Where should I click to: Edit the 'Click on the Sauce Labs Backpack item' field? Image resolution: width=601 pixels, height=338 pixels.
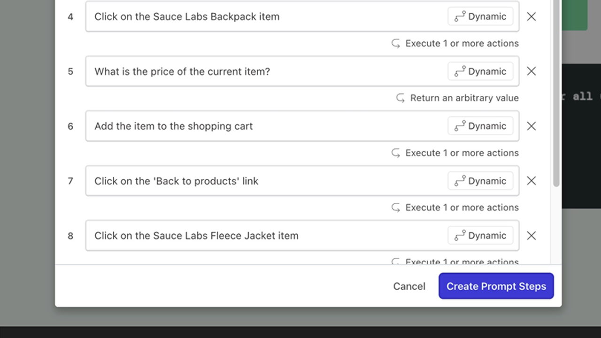(x=265, y=16)
